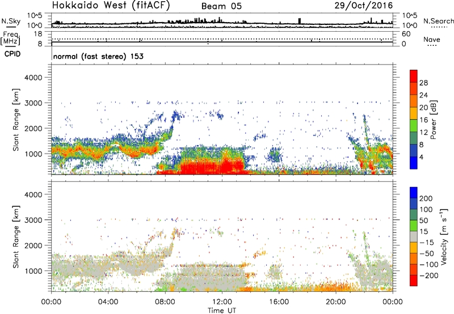The image size is (454, 314).
Task: Click the '20:00' time tick label
Action: pyautogui.click(x=336, y=302)
